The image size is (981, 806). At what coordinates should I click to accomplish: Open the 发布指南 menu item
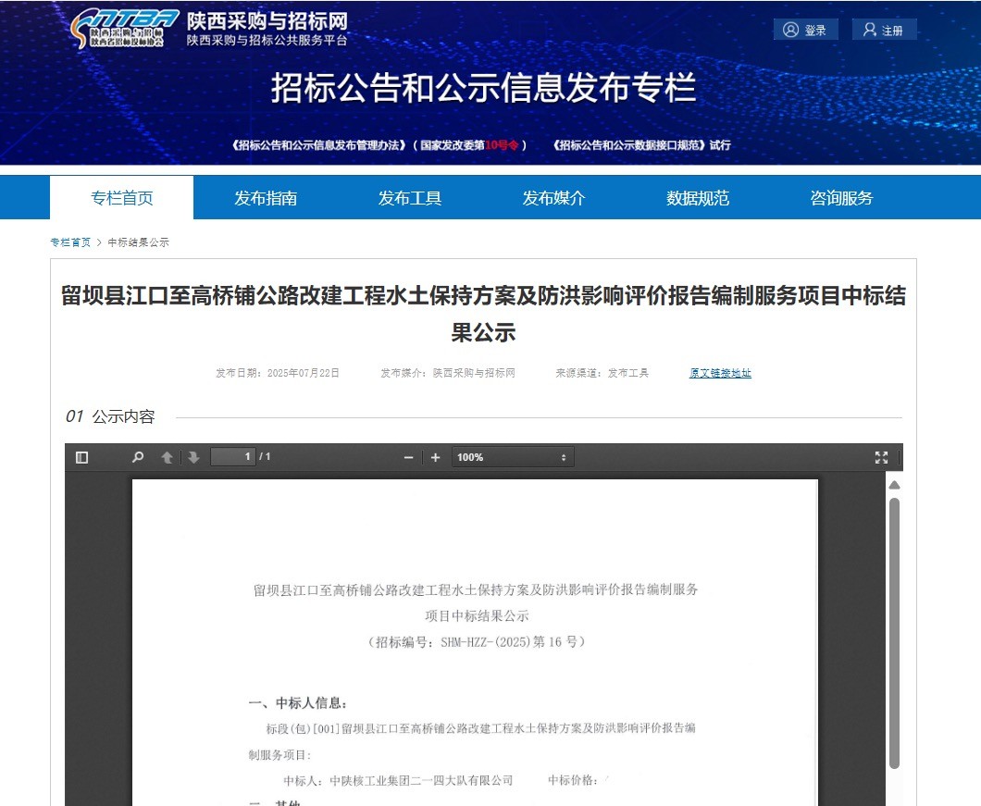266,198
